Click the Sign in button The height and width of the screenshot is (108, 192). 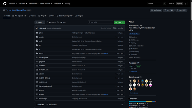coord(171,4)
